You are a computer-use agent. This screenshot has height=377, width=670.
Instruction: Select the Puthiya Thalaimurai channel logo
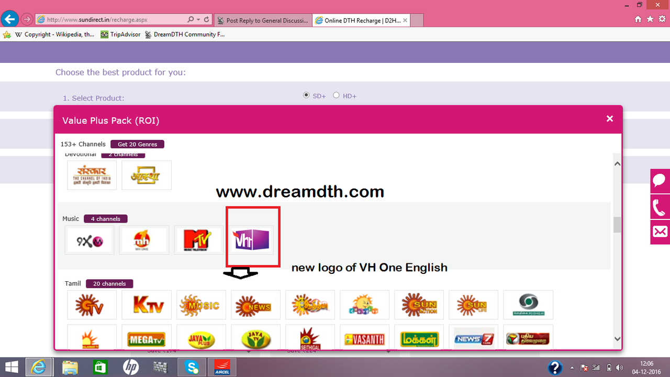coord(528,337)
